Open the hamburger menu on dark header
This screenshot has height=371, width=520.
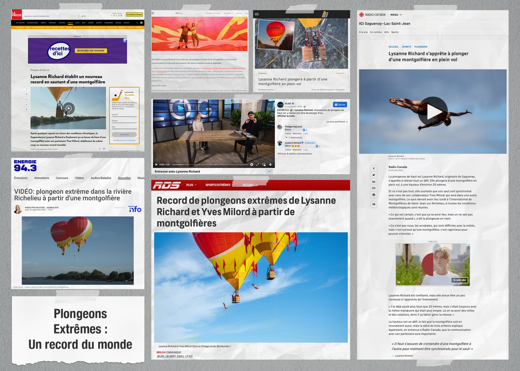257,14
